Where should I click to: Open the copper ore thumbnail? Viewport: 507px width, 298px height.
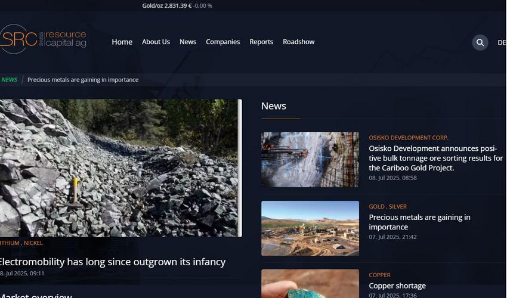point(310,284)
